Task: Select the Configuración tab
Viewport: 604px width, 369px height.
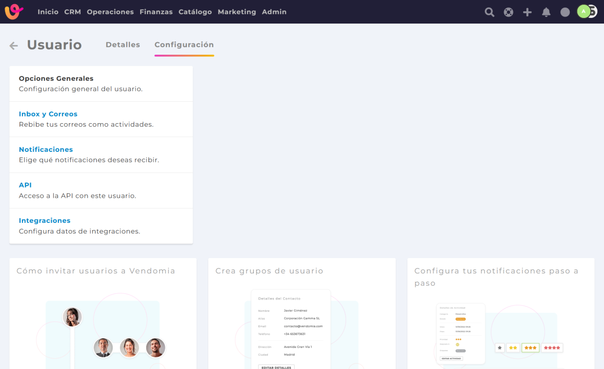Action: coord(184,45)
